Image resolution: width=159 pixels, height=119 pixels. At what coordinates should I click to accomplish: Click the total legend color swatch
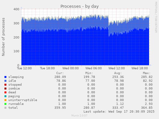pyautogui.click(x=5, y=108)
